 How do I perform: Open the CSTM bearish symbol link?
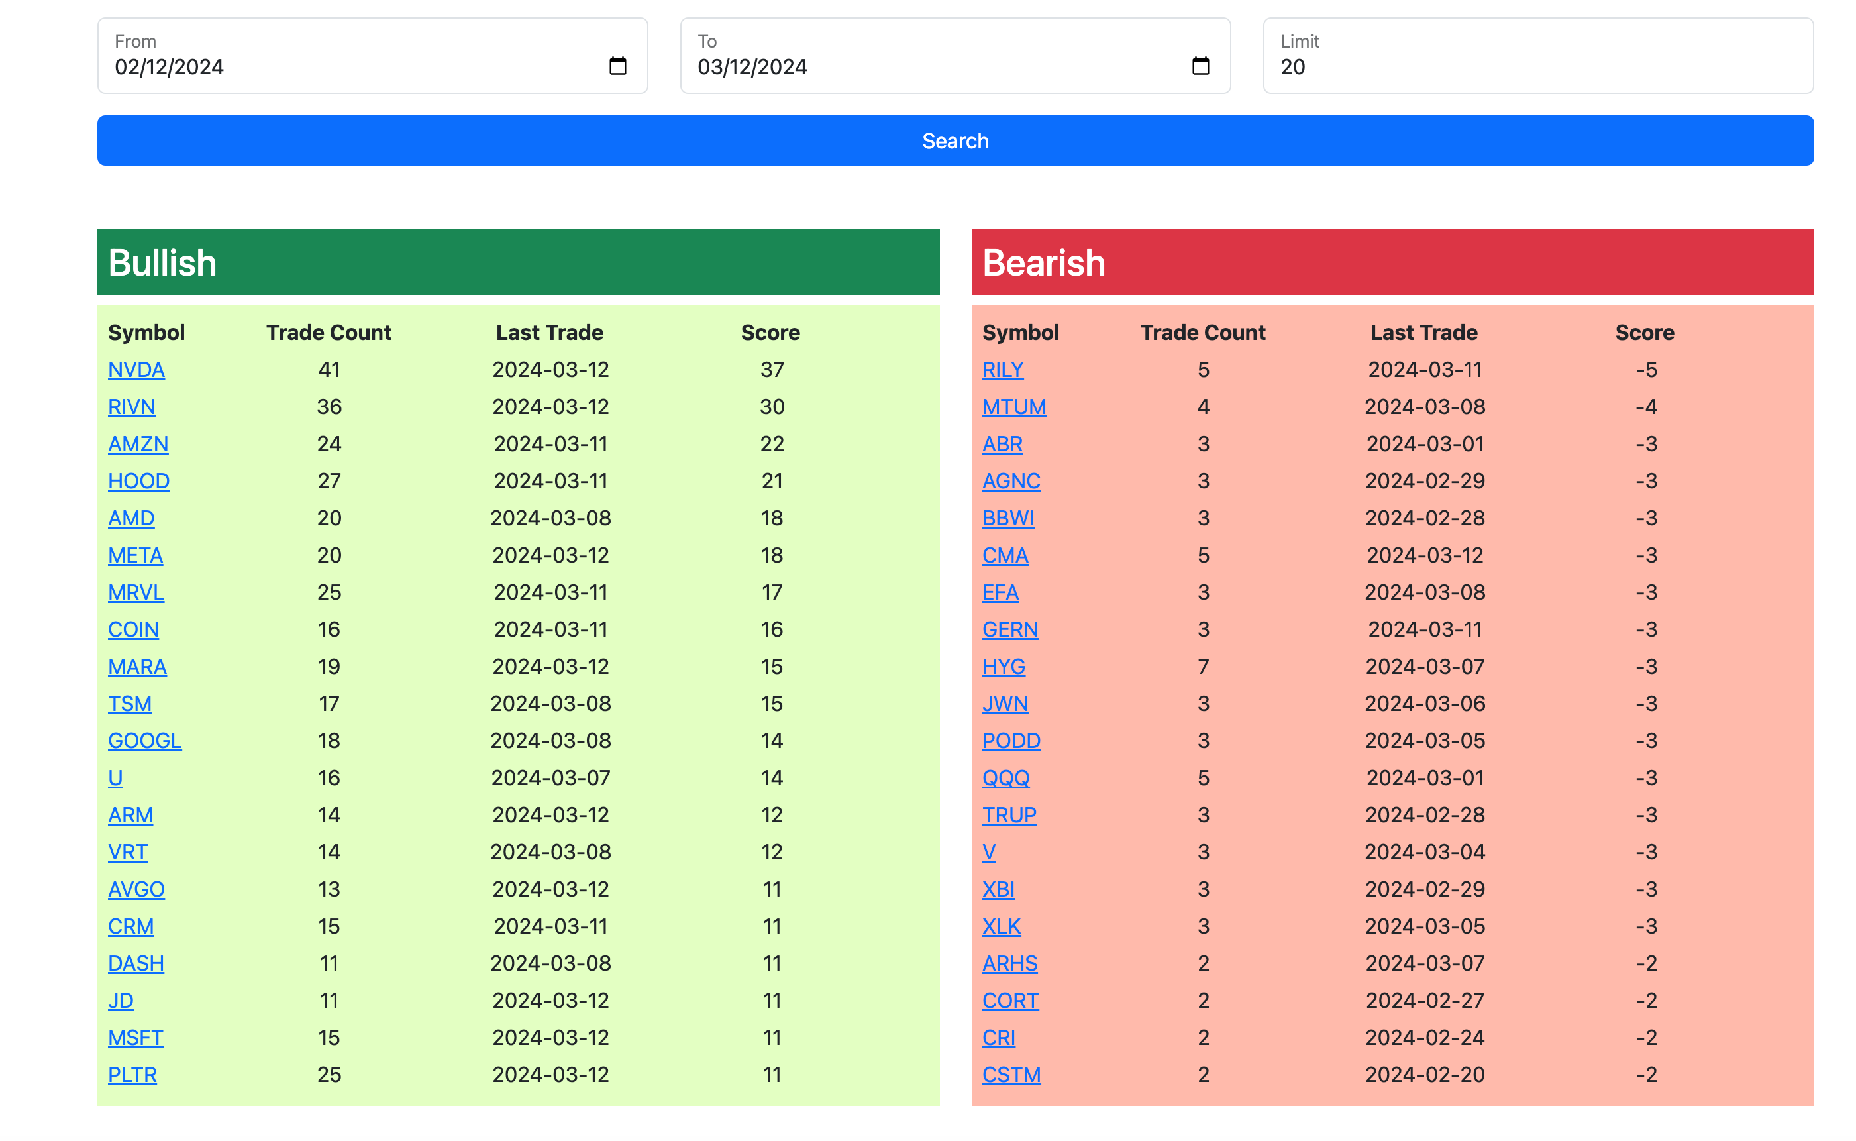[1011, 1075]
